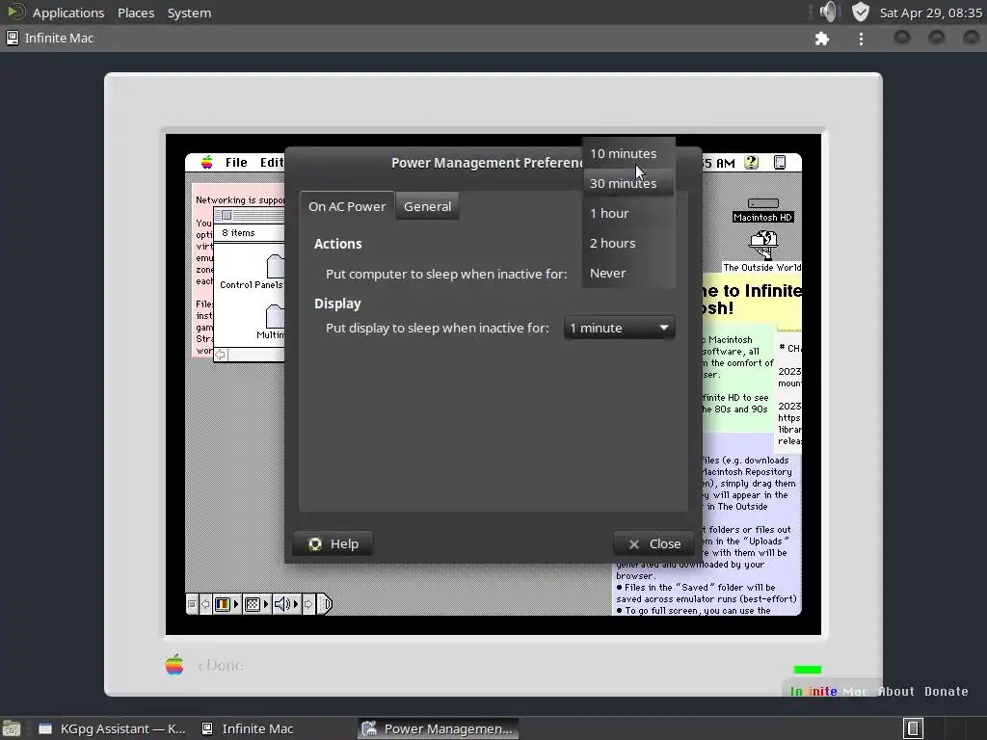Open the display sleep dropdown showing 1 minute
The image size is (987, 740).
point(620,328)
